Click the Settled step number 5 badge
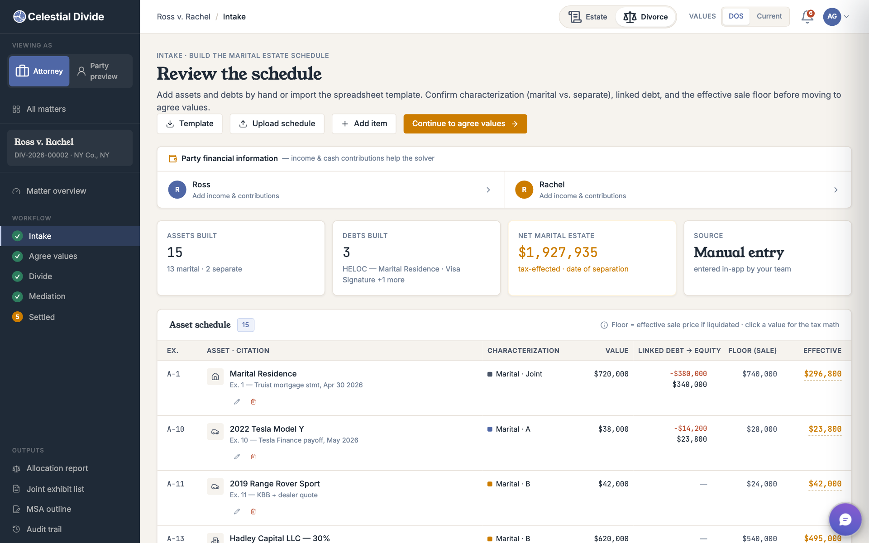The height and width of the screenshot is (543, 869). [18, 317]
